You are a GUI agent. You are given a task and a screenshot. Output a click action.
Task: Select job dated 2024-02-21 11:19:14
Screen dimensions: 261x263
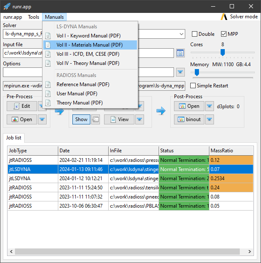130,160
